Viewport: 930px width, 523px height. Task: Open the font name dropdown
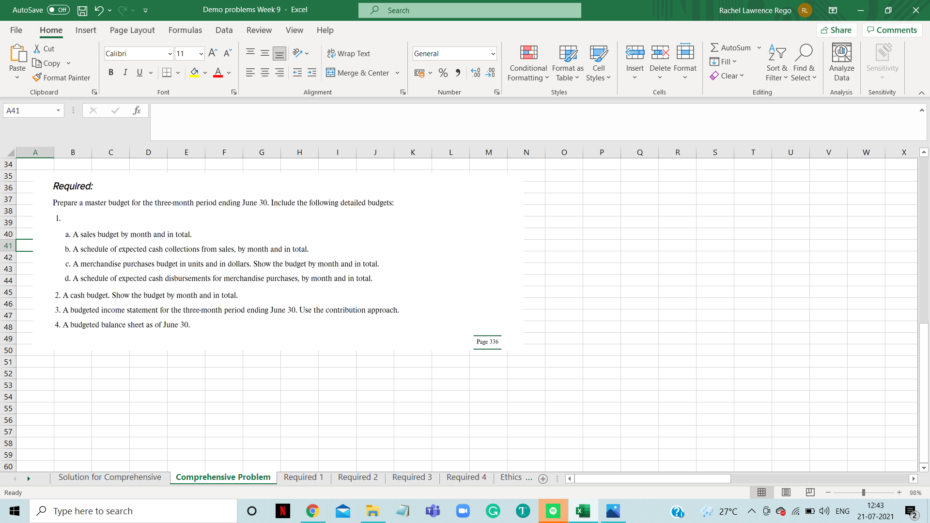tap(170, 54)
